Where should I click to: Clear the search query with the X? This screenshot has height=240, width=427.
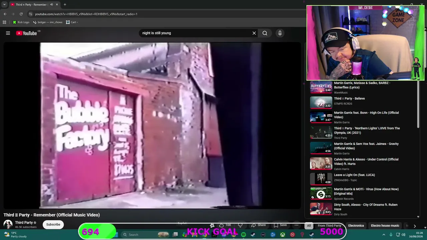pyautogui.click(x=254, y=33)
